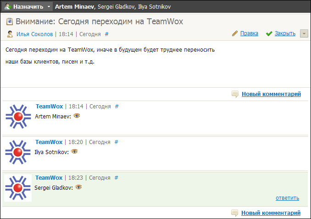Click the pencil edit icon

pyautogui.click(x=235, y=33)
